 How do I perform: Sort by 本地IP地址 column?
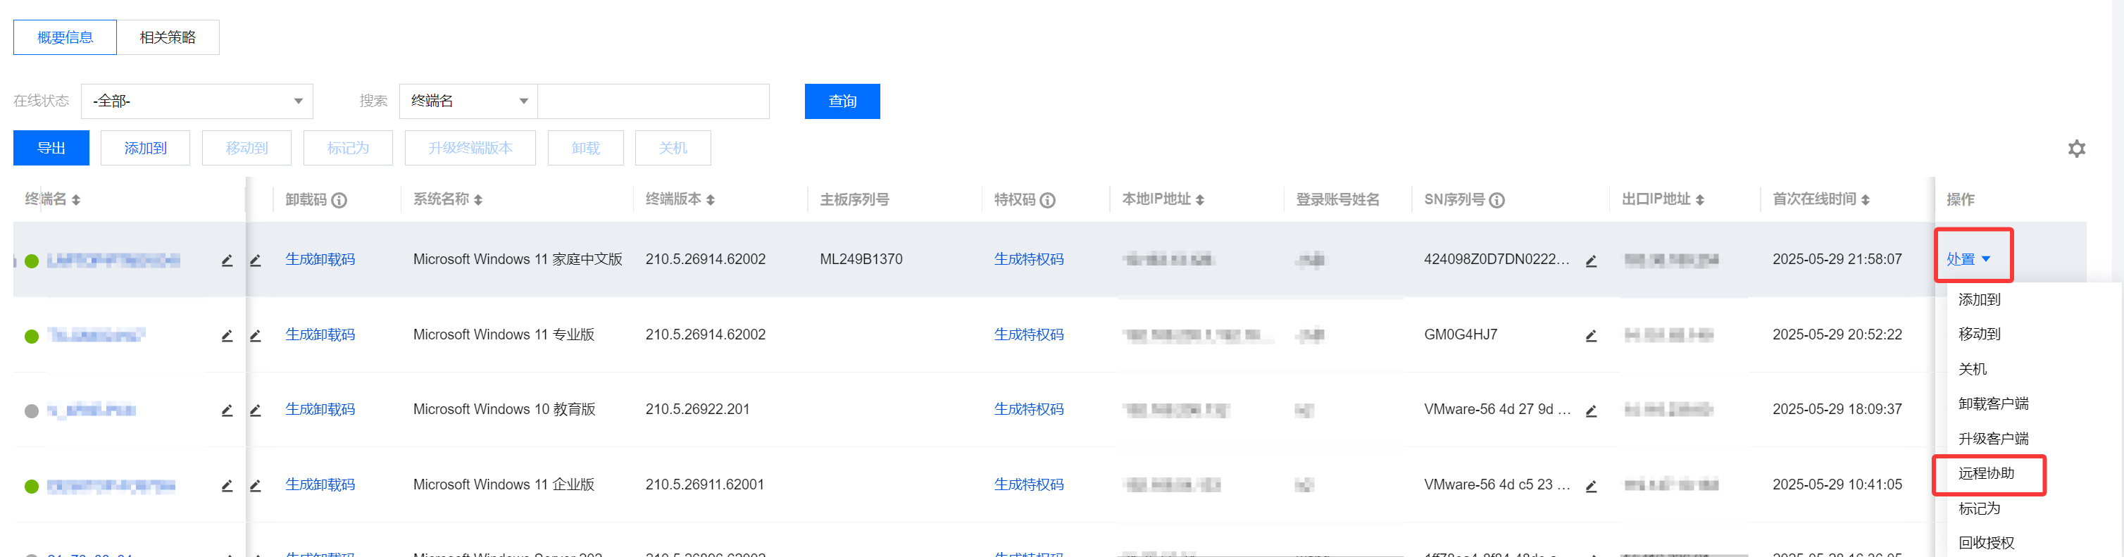1200,200
